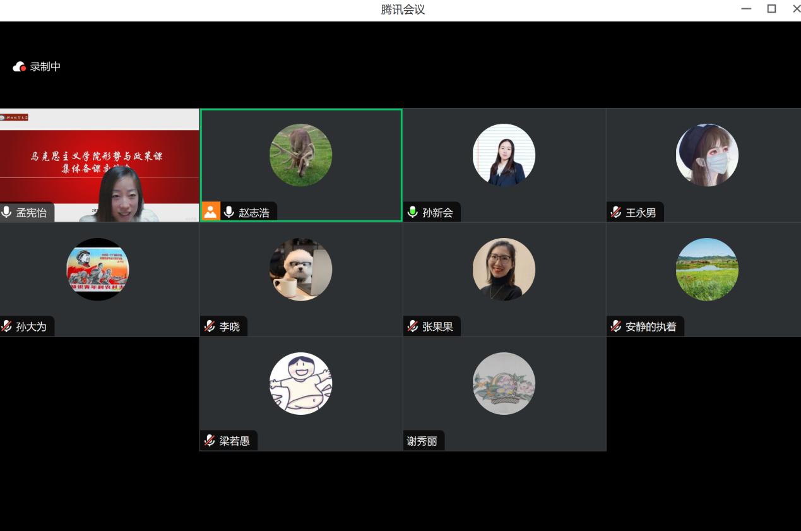The width and height of the screenshot is (801, 531).
Task: Maximize the 腾讯会议 window
Action: pos(771,9)
